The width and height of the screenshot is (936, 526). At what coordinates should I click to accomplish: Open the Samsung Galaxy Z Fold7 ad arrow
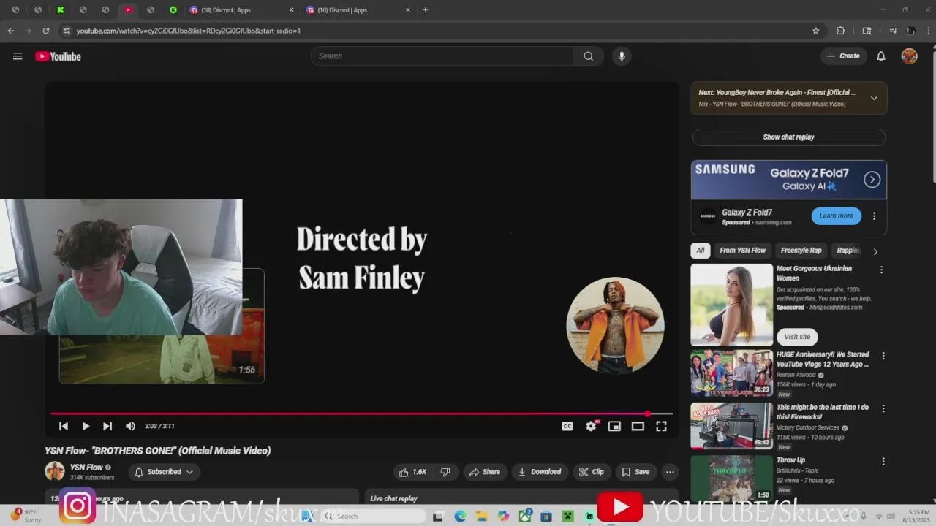click(x=872, y=180)
